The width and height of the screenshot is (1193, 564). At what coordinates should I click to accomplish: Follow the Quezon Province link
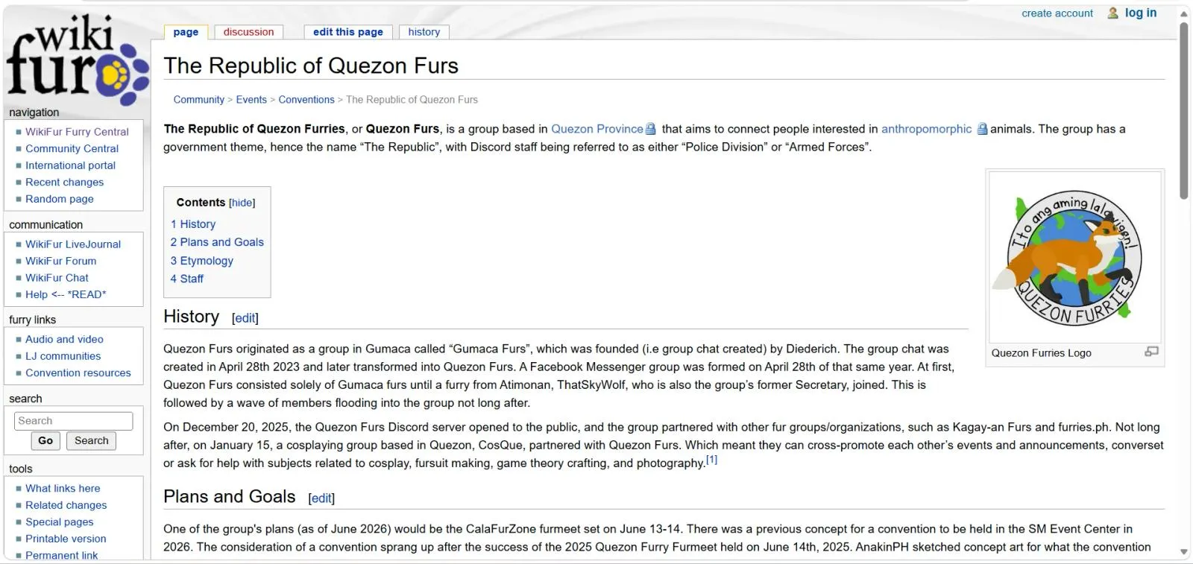(596, 129)
